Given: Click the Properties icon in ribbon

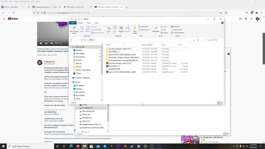Looking at the screenshot, I should (156, 29).
